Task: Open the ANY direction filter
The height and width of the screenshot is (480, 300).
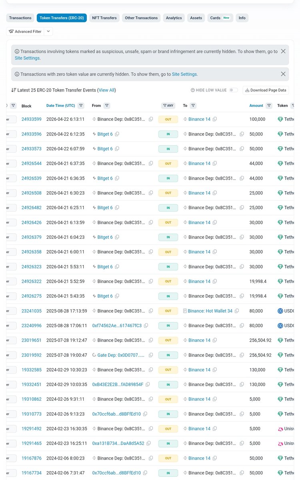Action: pyautogui.click(x=168, y=106)
